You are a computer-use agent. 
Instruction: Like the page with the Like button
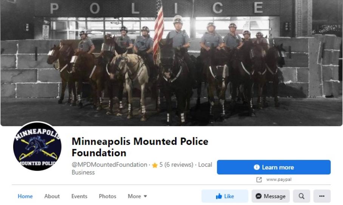pos(225,196)
